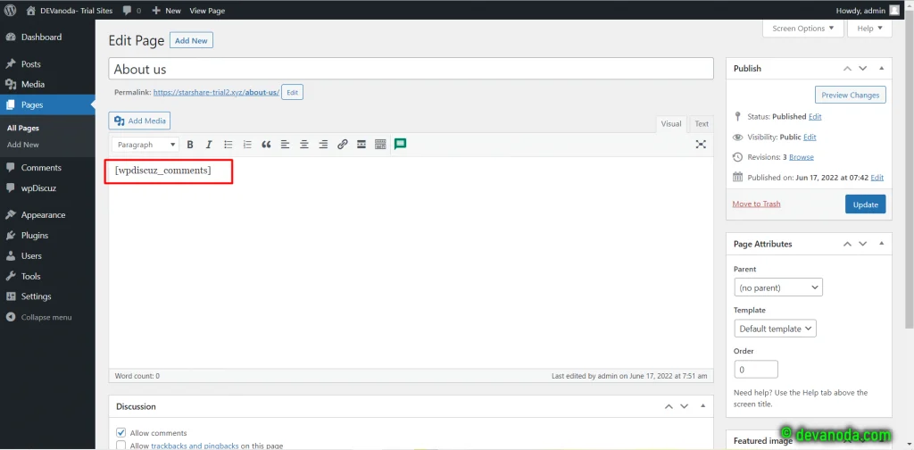914x450 pixels.
Task: Open the about-us permalink URL
Action: click(x=216, y=92)
